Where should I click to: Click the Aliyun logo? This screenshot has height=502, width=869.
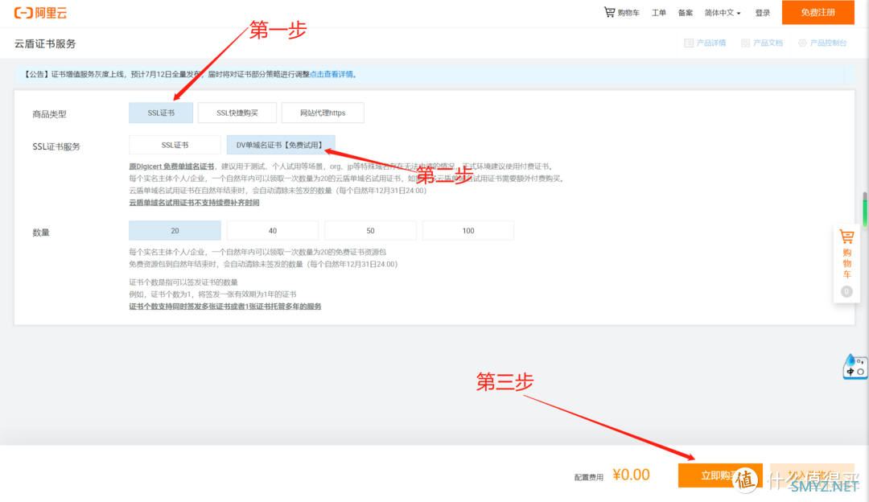pyautogui.click(x=40, y=13)
